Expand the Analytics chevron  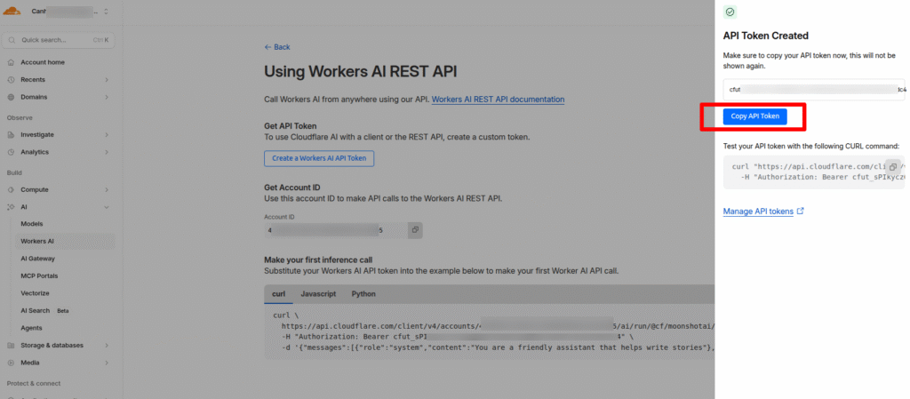[107, 152]
